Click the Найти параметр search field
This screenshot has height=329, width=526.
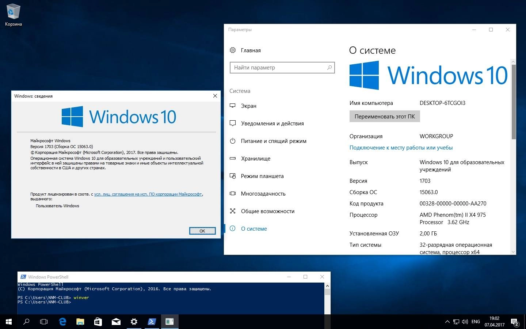pos(282,68)
